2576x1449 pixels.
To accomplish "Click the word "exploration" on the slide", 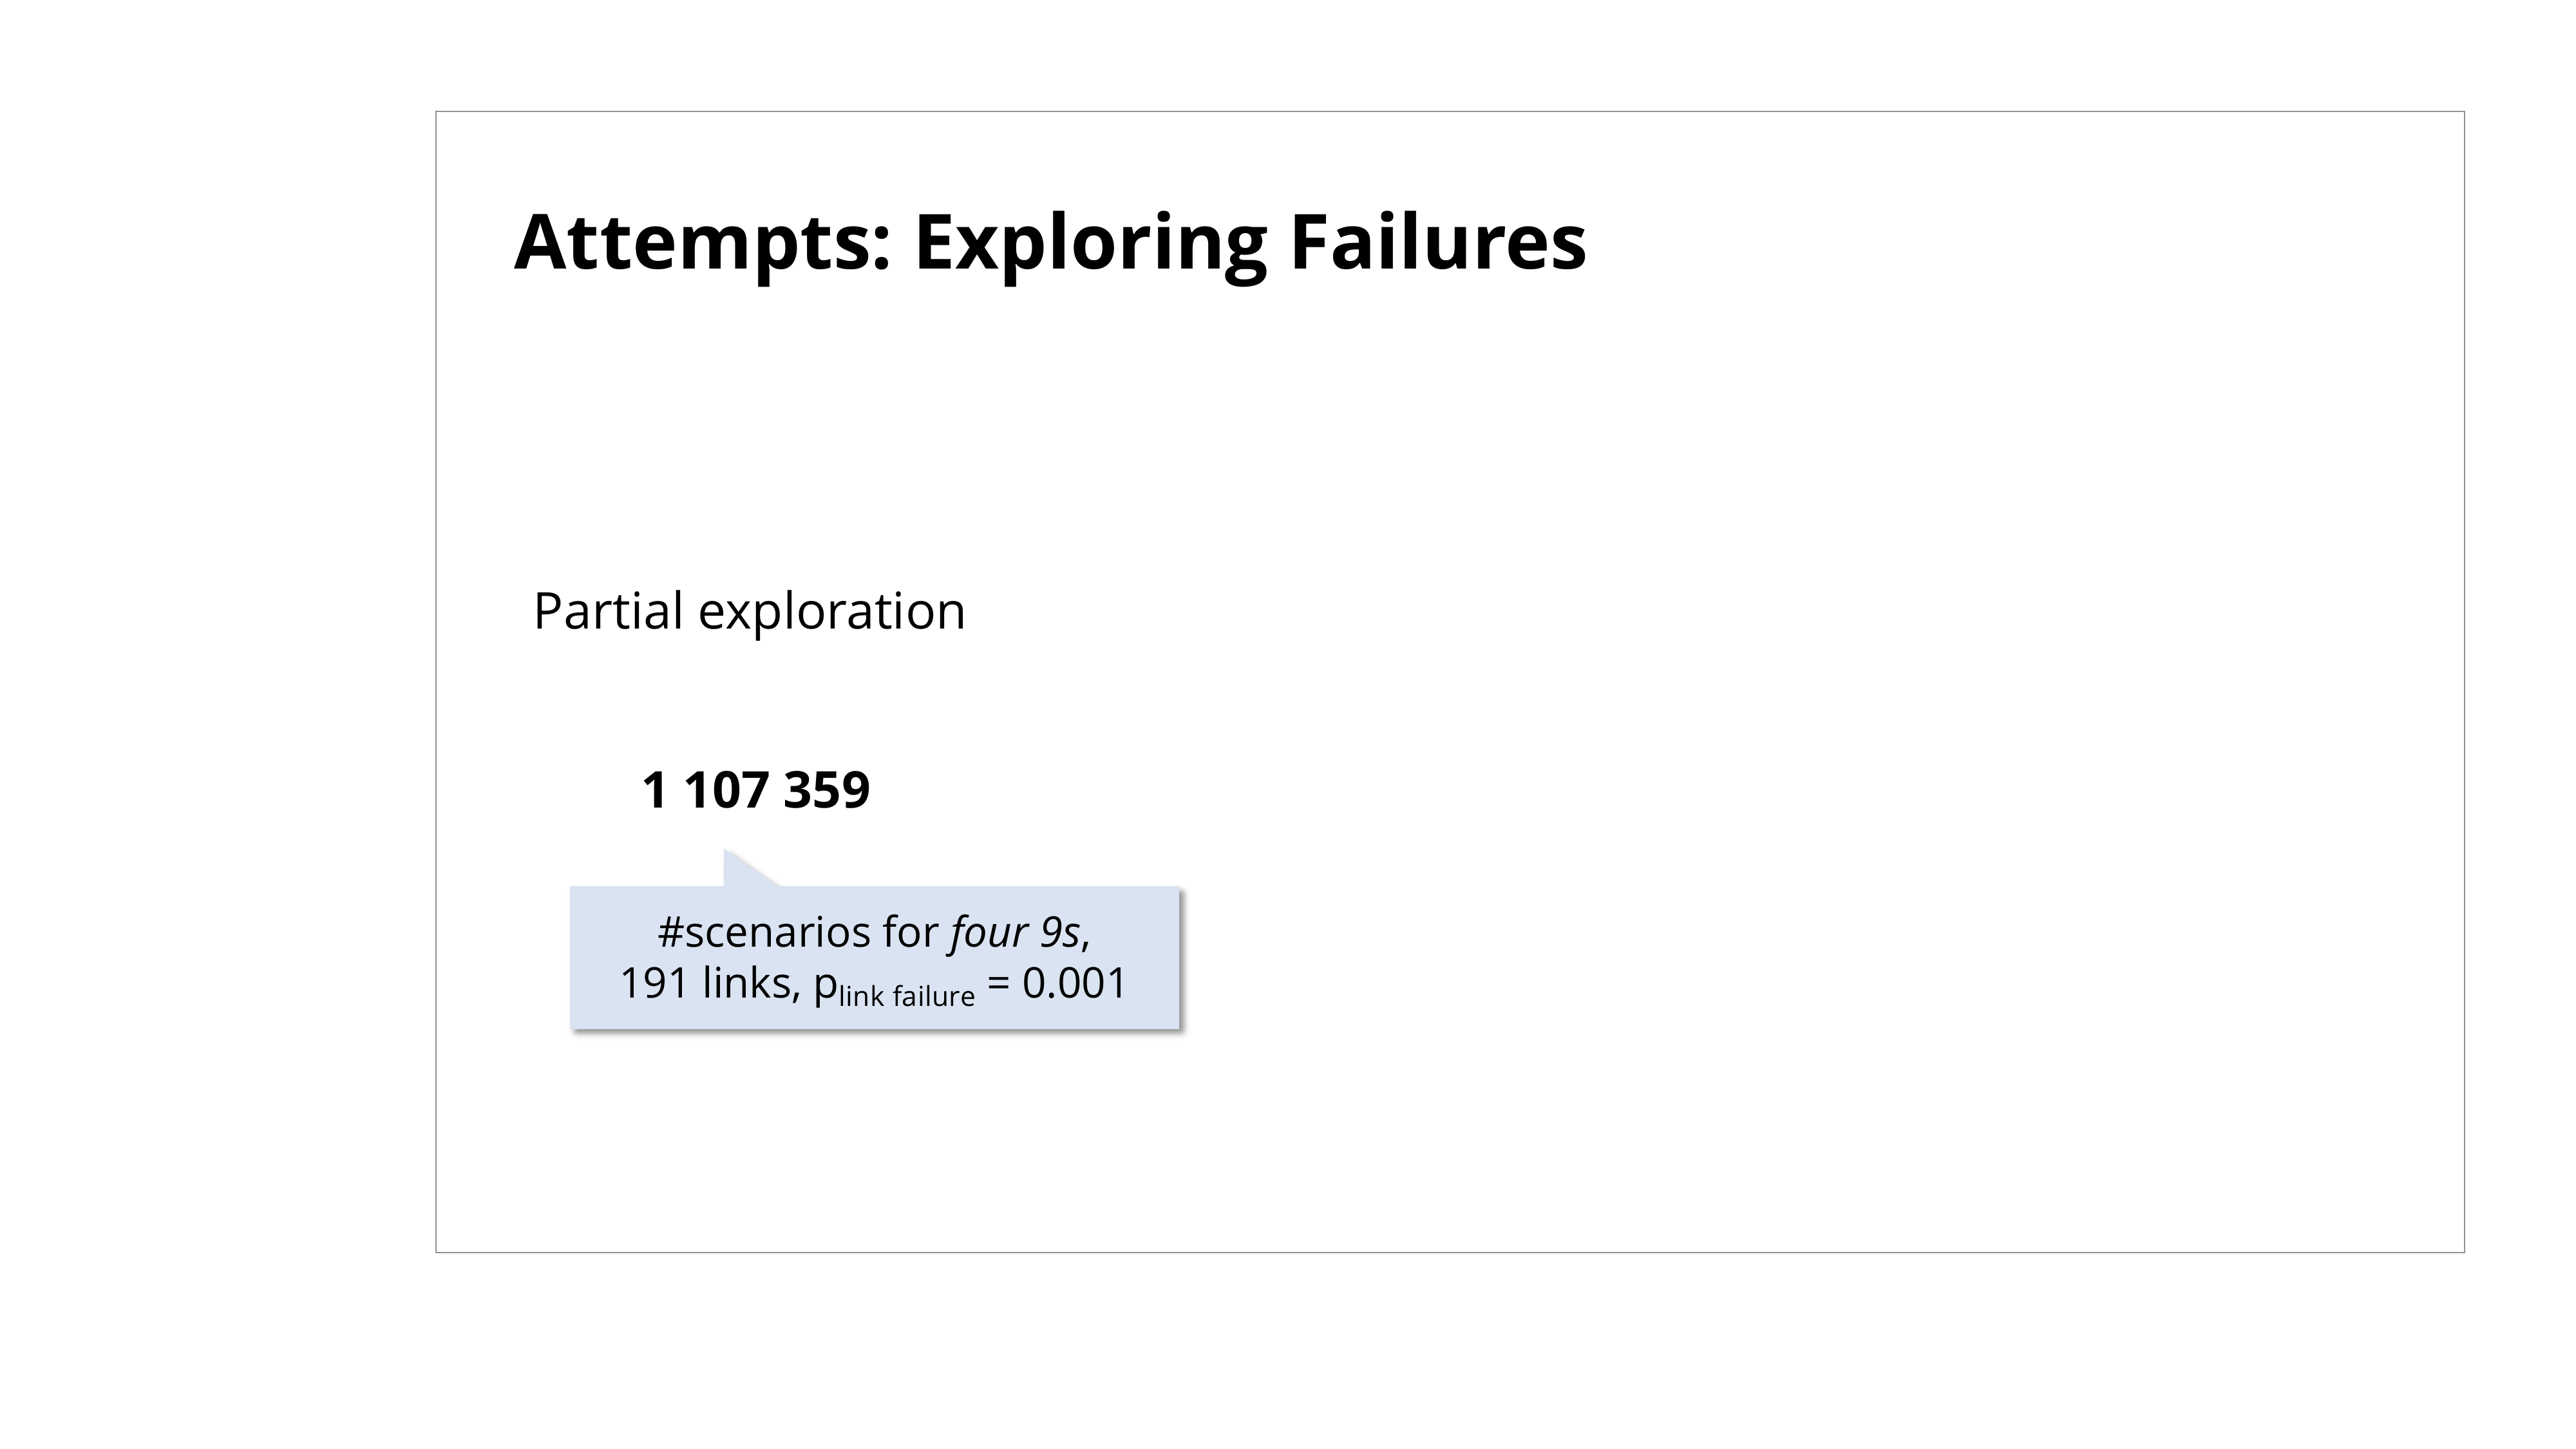I will point(831,611).
